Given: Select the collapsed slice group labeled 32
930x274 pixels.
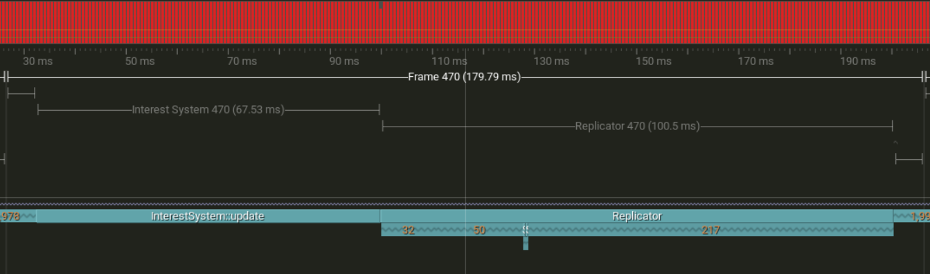Looking at the screenshot, I should (x=409, y=230).
